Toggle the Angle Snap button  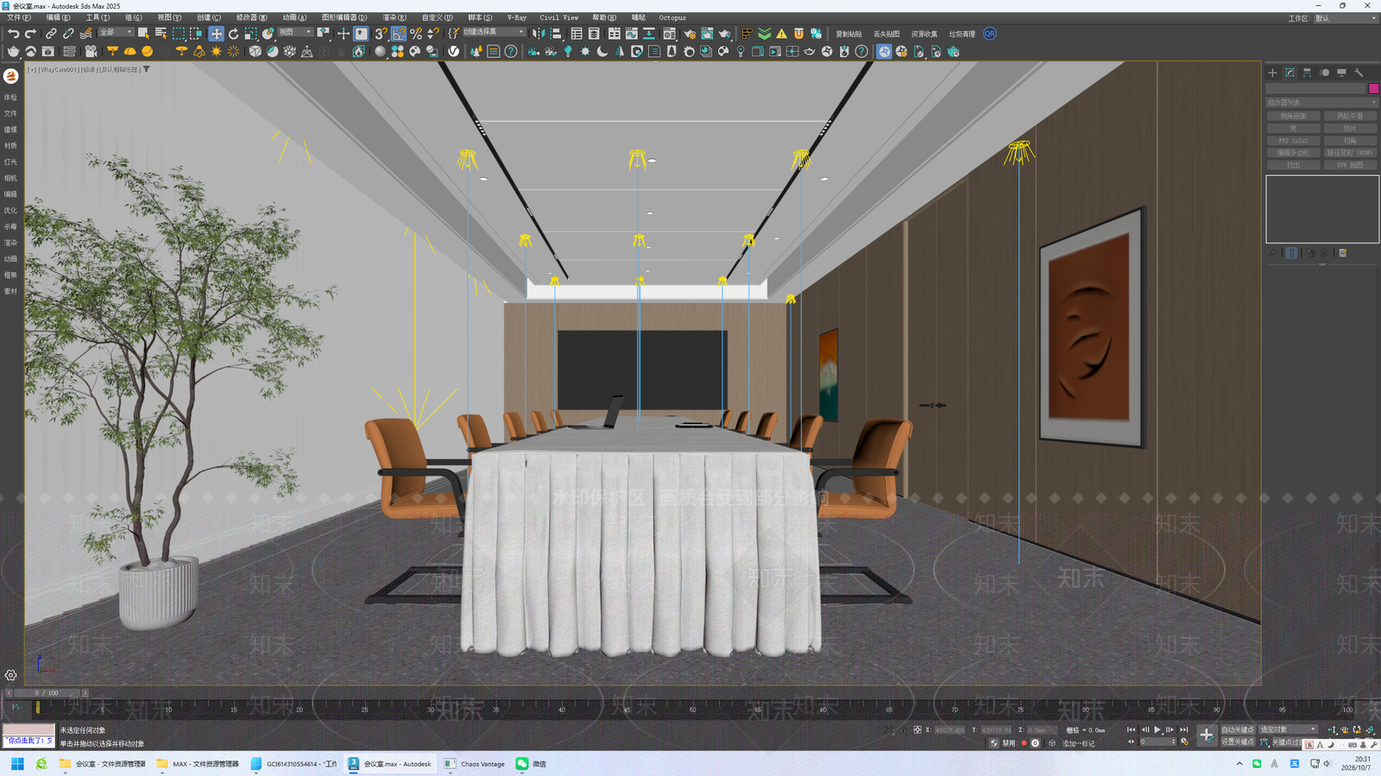coord(398,34)
